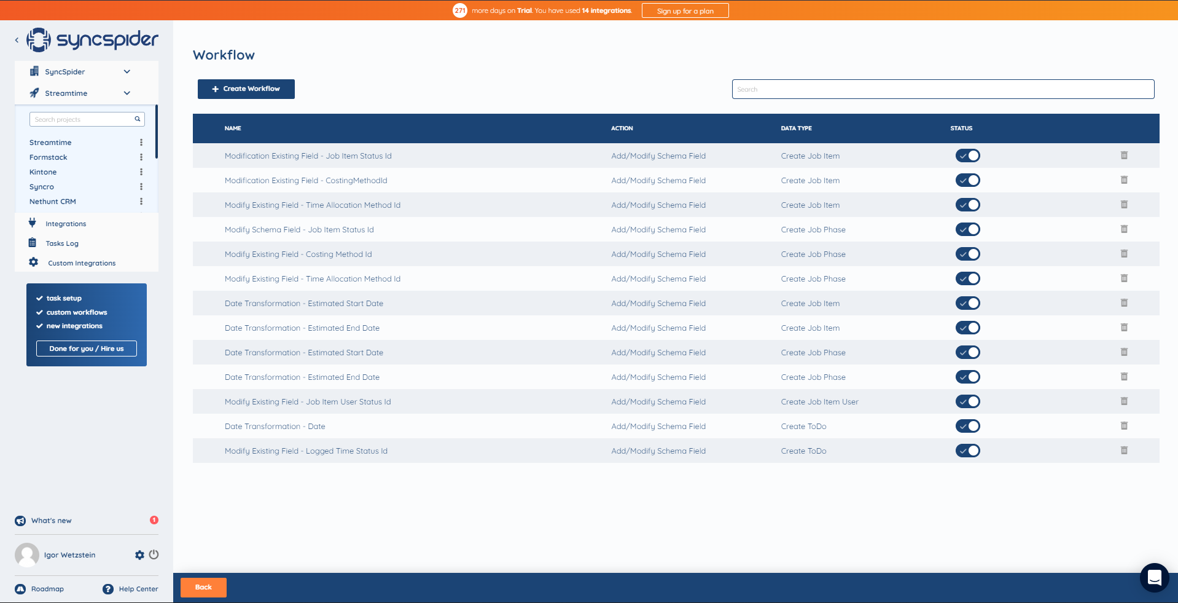
Task: Click the Roadmap icon
Action: pos(20,589)
